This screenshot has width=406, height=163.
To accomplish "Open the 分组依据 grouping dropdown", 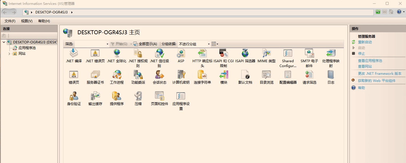I will click(x=209, y=44).
